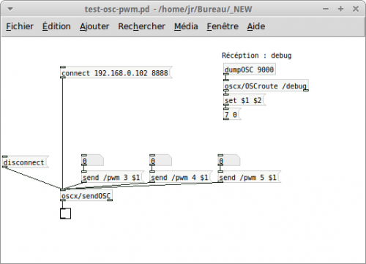Select the number box above send /pwm 5

[x=229, y=161]
